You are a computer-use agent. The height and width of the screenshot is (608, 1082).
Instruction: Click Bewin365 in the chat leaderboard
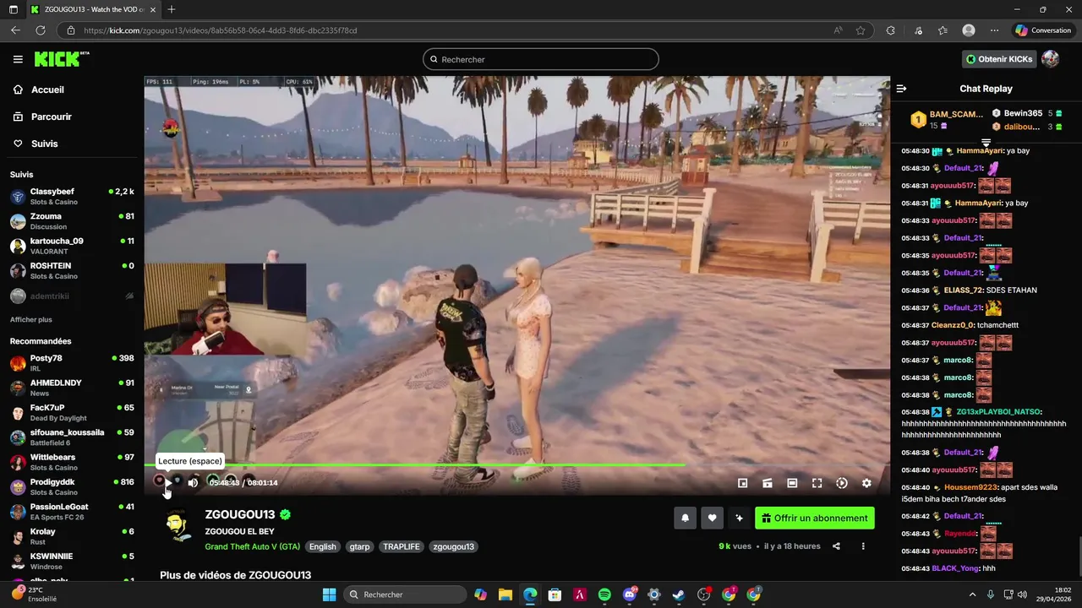(x=1023, y=113)
